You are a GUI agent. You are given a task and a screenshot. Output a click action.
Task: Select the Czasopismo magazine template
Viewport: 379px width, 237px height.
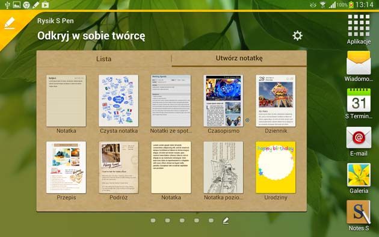(223, 104)
